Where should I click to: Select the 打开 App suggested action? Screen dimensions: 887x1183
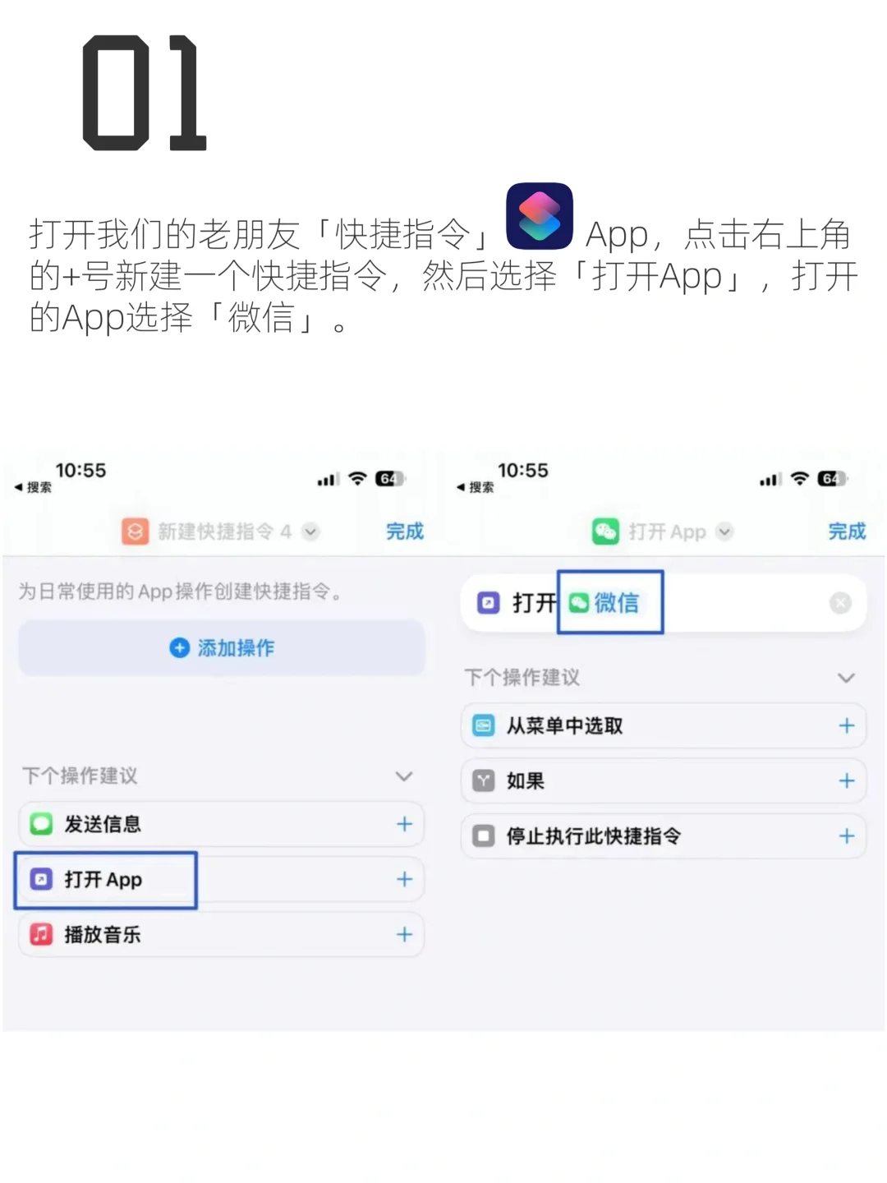tap(222, 879)
